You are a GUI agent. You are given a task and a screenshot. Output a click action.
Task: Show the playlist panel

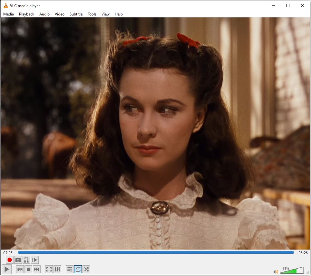(70, 269)
